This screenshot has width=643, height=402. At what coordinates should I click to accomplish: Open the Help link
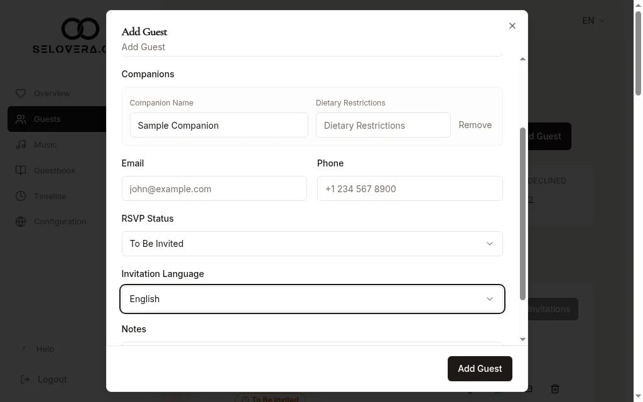coord(45,349)
